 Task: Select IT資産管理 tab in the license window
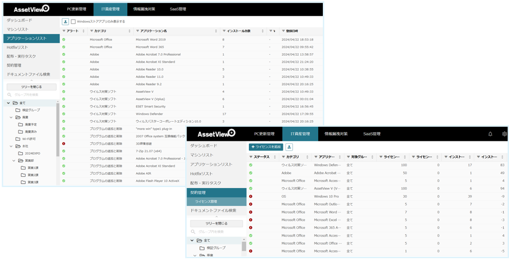tap(300, 134)
